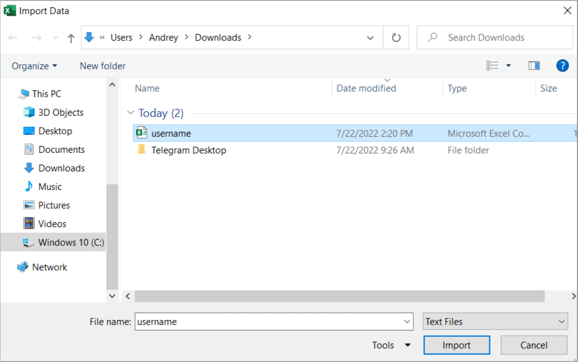Navigate to Andrey in the breadcrumb path
Viewport: 578px width, 362px height.
pyautogui.click(x=163, y=37)
